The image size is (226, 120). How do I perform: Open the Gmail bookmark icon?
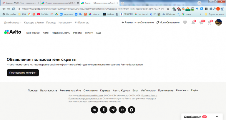(52, 14)
